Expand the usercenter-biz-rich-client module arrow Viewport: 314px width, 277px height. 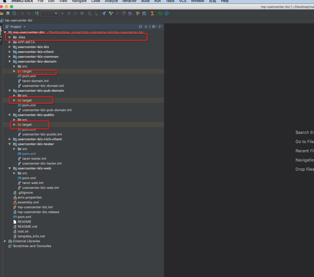[x=10, y=139]
